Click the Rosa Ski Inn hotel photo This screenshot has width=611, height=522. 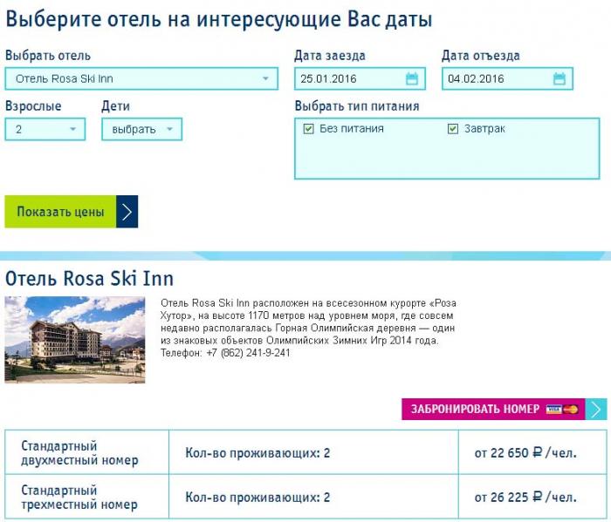(75, 340)
